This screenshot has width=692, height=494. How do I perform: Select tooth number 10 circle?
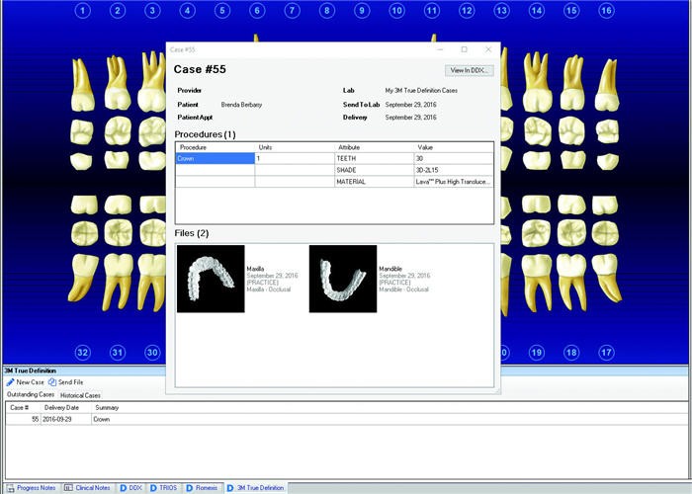click(396, 10)
